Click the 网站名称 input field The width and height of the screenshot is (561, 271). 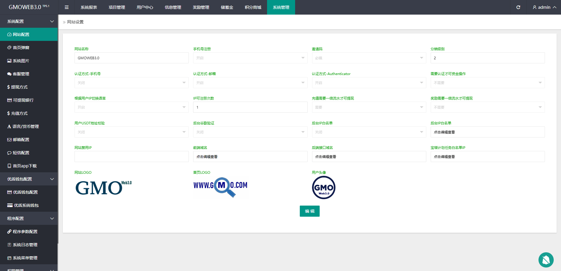[131, 58]
